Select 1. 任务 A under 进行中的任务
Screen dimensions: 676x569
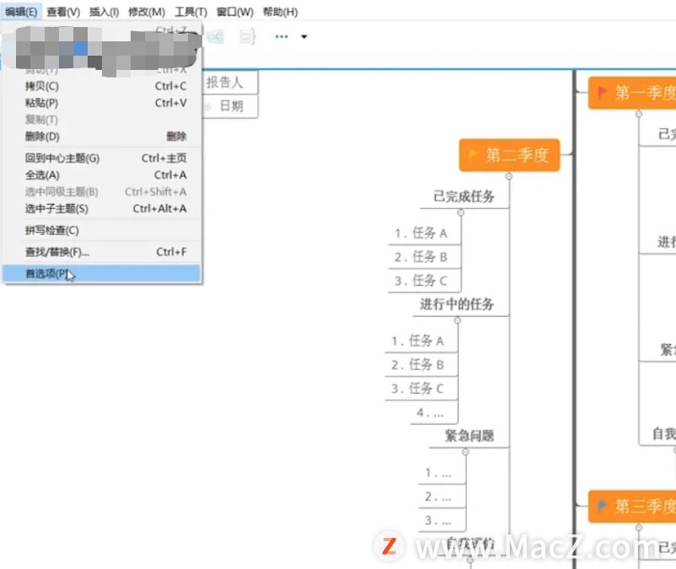point(418,341)
